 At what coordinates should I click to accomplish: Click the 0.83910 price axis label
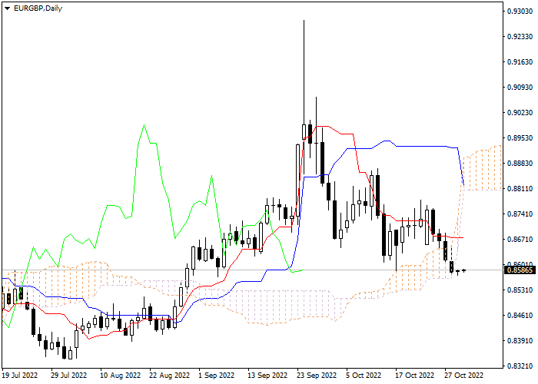(520, 341)
